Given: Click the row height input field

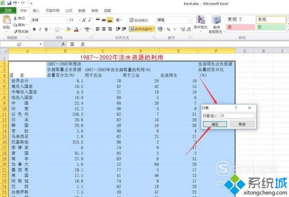Looking at the screenshot, I should pos(237,115).
